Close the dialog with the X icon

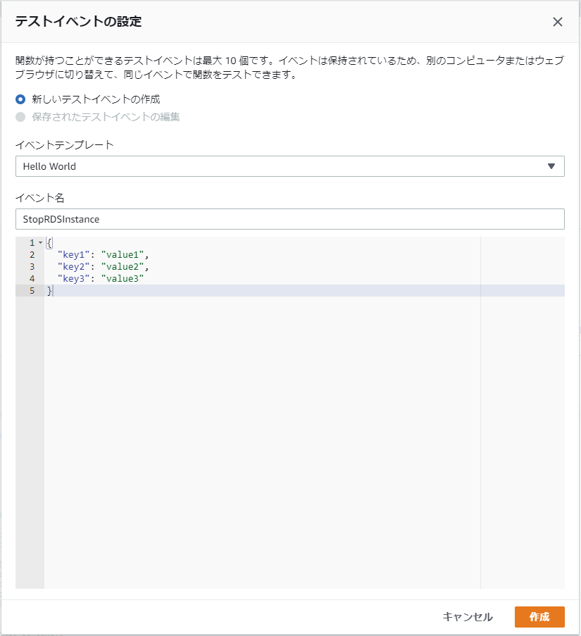pos(558,22)
